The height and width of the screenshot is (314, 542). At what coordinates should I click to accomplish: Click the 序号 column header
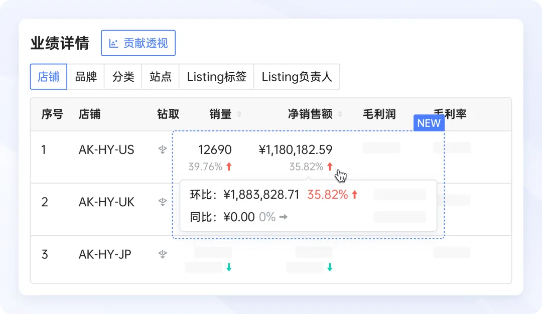click(x=52, y=114)
